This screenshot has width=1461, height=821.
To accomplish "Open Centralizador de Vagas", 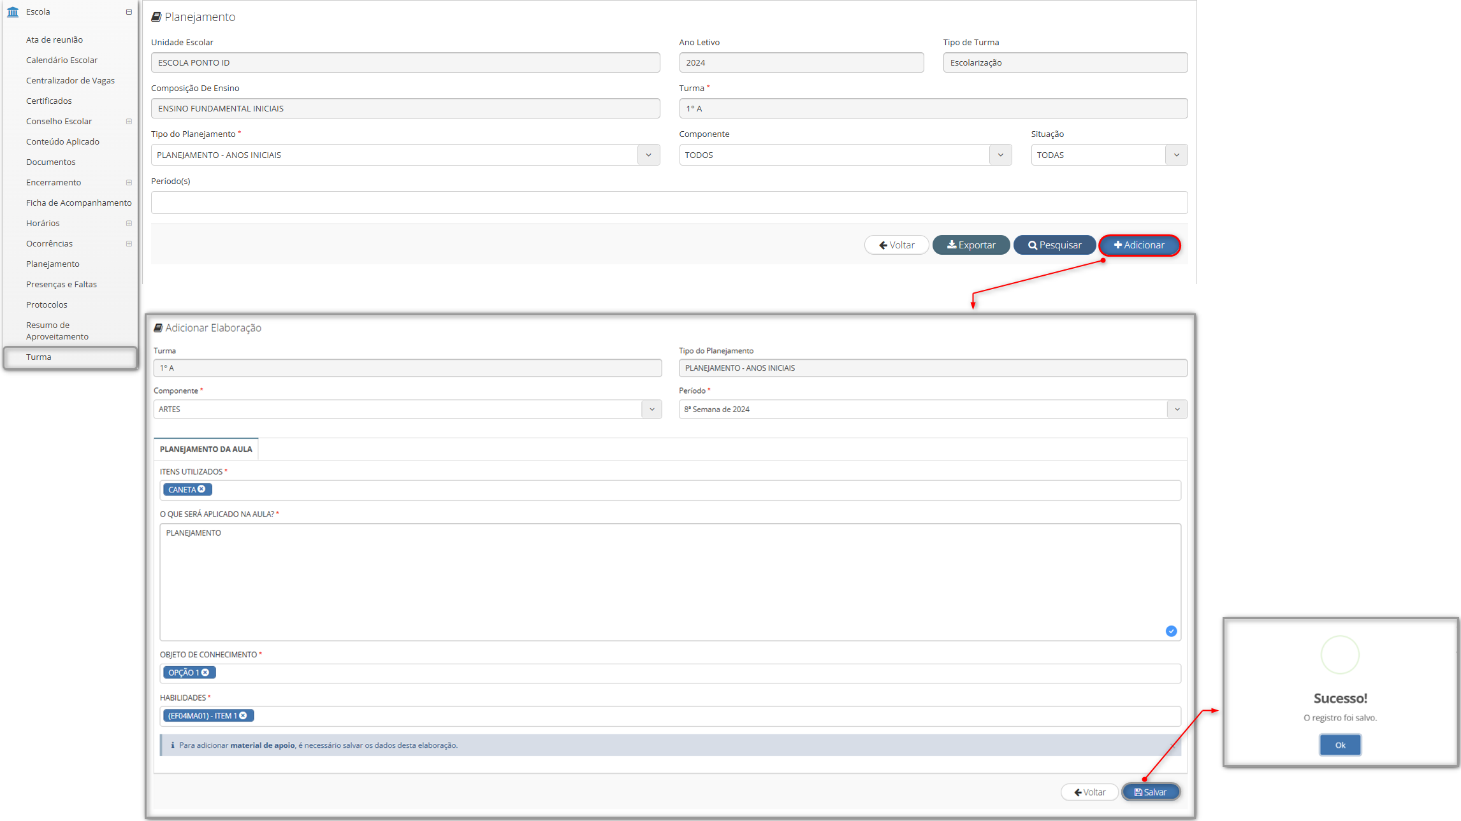I will click(70, 80).
